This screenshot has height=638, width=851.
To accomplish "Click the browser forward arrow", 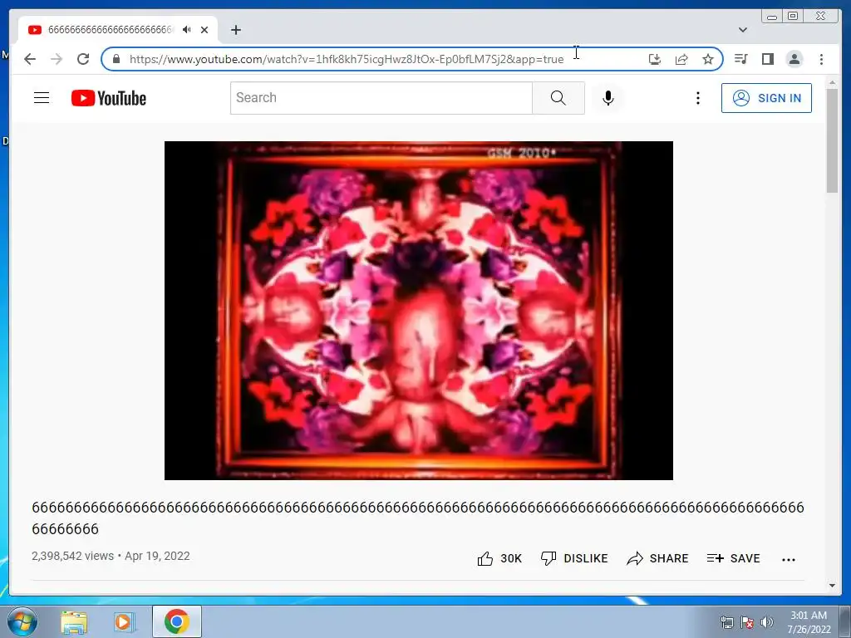I will pos(57,59).
